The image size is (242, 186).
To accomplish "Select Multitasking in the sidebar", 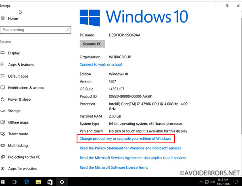I will click(x=18, y=145).
